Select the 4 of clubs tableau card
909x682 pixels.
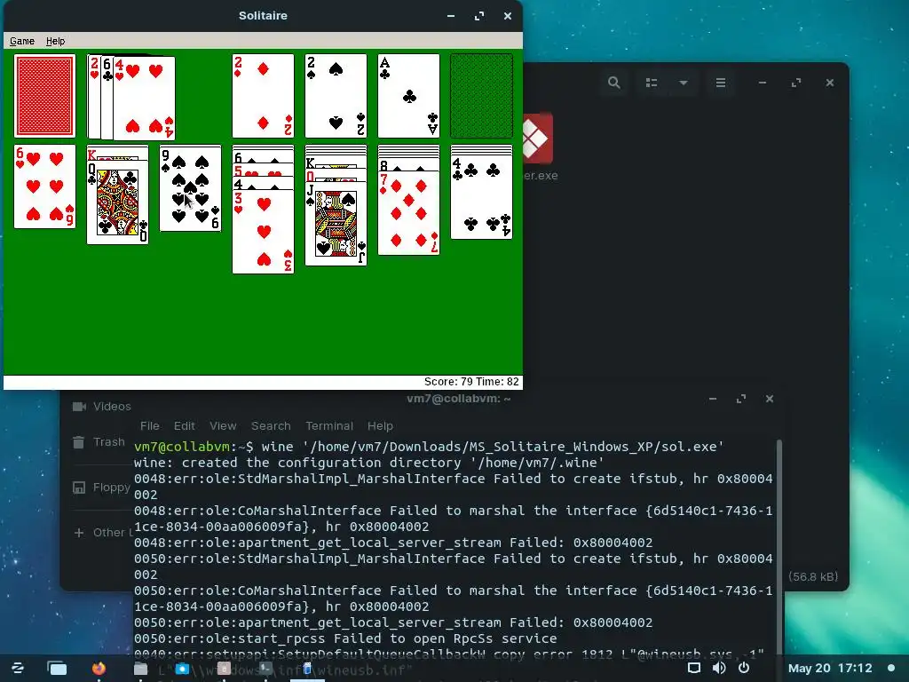click(x=481, y=197)
